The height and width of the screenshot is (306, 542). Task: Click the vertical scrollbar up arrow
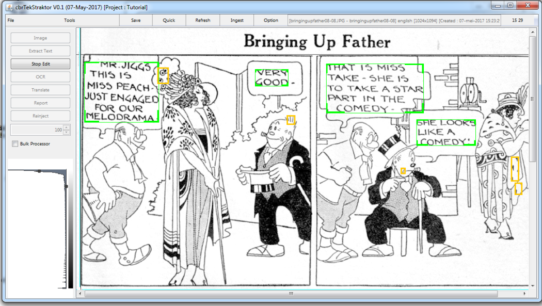click(x=532, y=32)
